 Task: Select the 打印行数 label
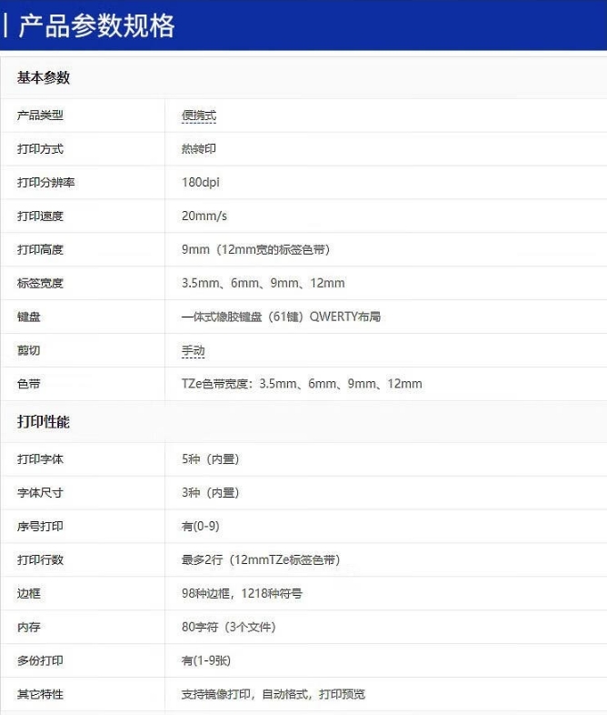pos(40,560)
